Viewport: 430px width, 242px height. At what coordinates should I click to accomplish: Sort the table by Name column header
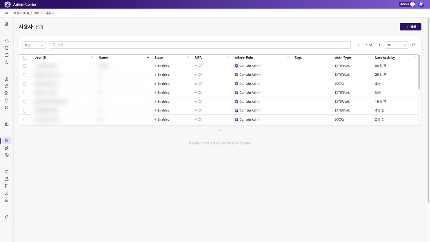[x=103, y=58]
